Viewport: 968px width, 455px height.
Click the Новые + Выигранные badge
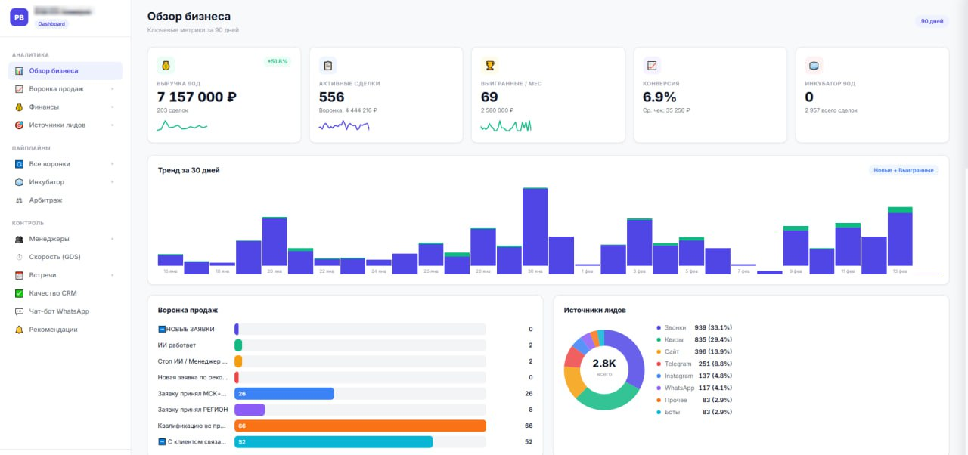pyautogui.click(x=904, y=170)
